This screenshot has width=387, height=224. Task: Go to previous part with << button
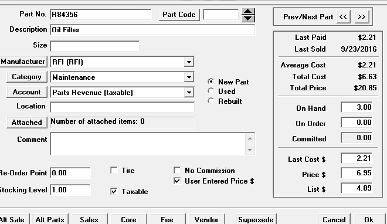point(343,17)
